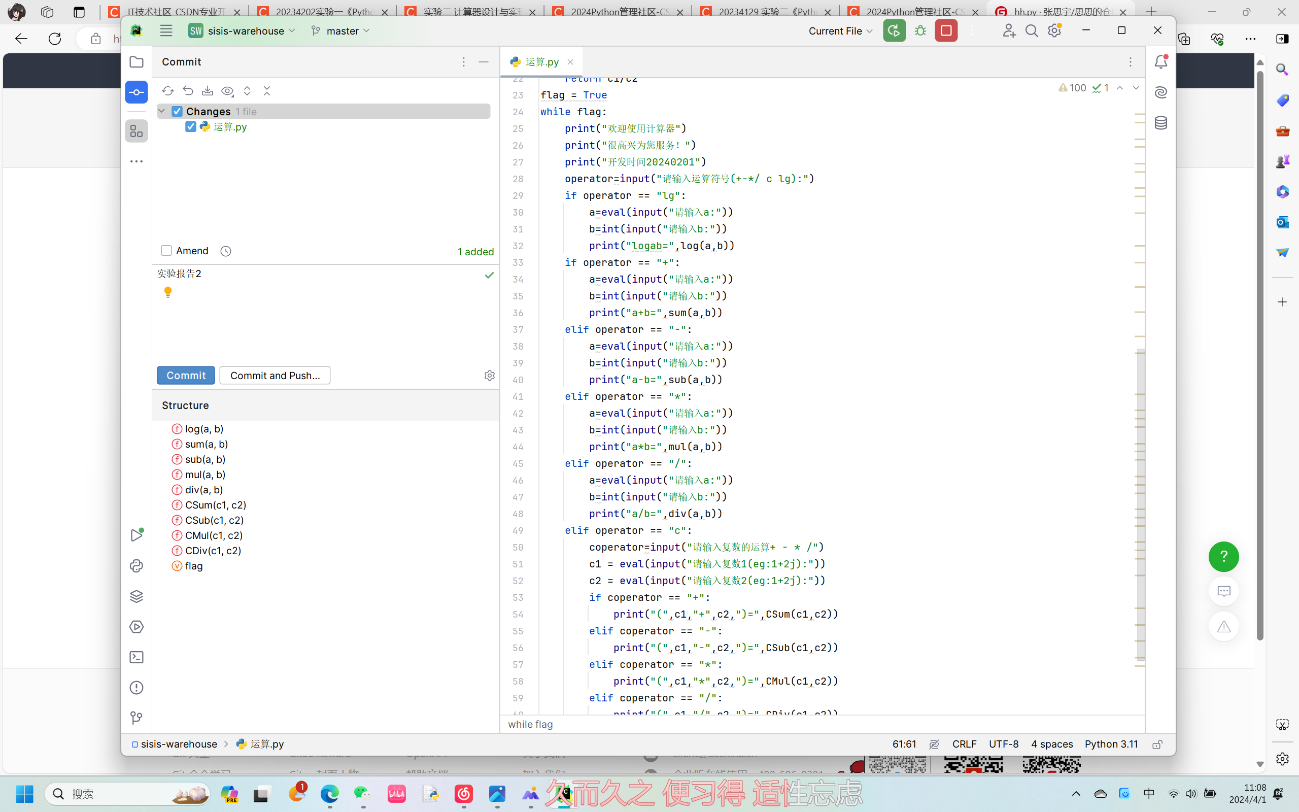This screenshot has height=812, width=1299.
Task: Click the Shelve changes icon
Action: pyautogui.click(x=208, y=91)
